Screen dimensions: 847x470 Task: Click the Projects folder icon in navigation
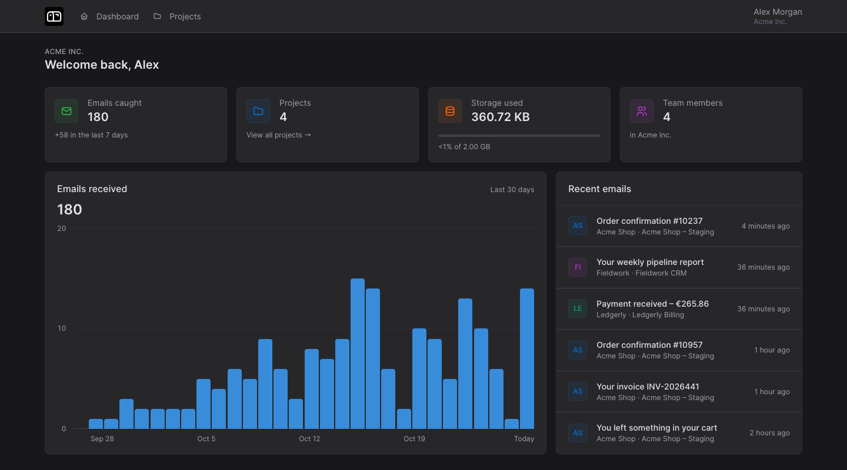157,16
